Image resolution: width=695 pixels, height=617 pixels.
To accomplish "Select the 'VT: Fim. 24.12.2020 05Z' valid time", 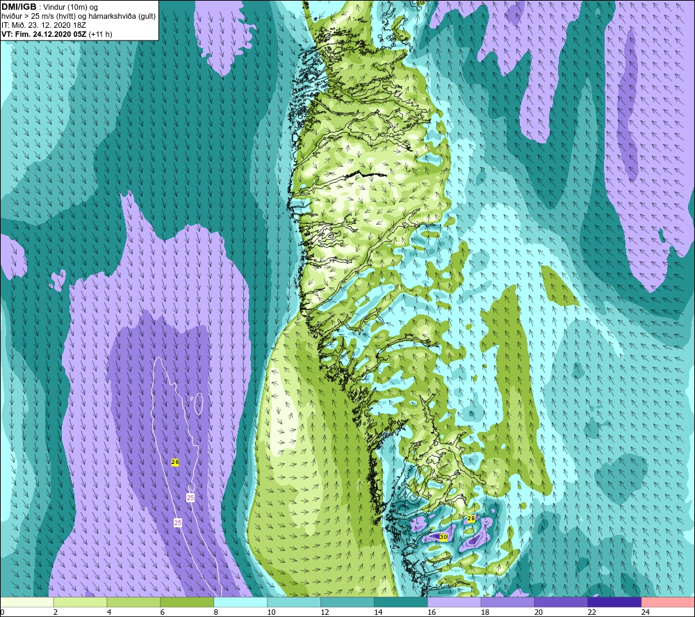I will pos(44,33).
